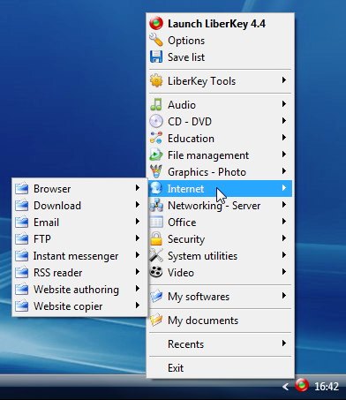Choose Exit from the menu
The width and height of the screenshot is (346, 400).
tap(220, 368)
